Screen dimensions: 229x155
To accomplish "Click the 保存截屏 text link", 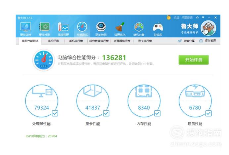I will pyautogui.click(x=210, y=41).
